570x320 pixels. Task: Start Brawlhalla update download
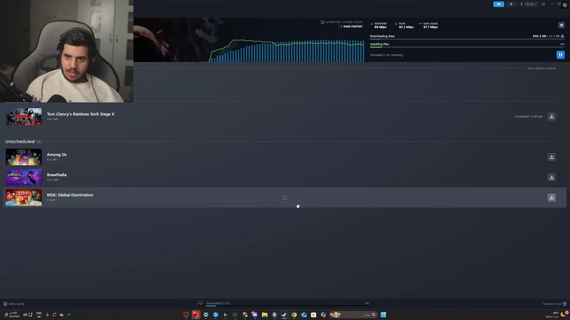pyautogui.click(x=551, y=177)
